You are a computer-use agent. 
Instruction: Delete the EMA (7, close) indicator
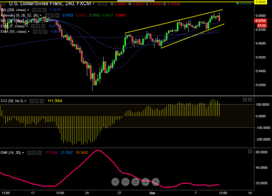43,26
